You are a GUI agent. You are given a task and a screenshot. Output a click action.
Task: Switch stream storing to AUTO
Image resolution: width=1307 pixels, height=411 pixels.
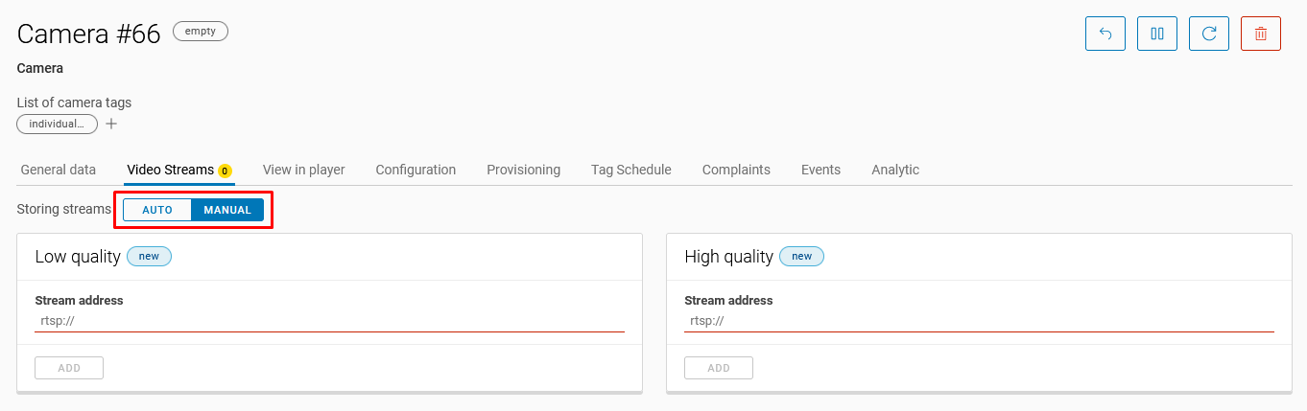click(157, 210)
